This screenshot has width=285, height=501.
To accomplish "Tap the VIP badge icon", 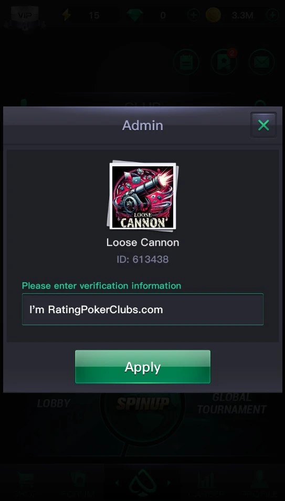I will click(25, 15).
